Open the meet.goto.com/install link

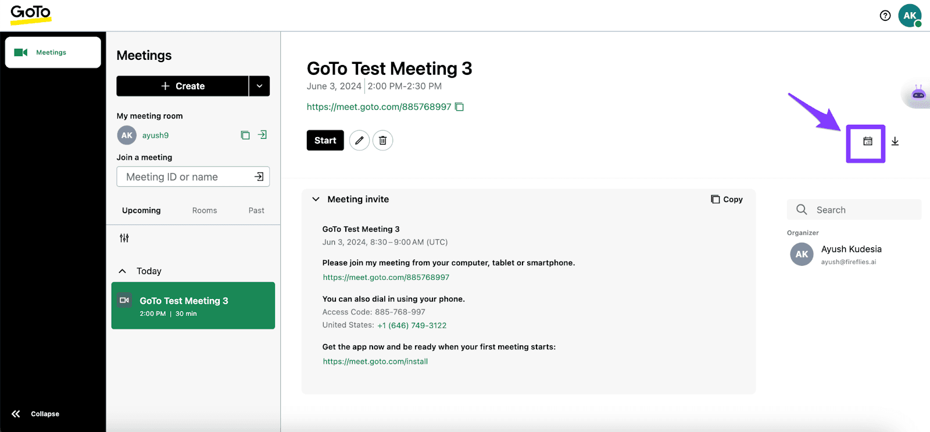(375, 361)
